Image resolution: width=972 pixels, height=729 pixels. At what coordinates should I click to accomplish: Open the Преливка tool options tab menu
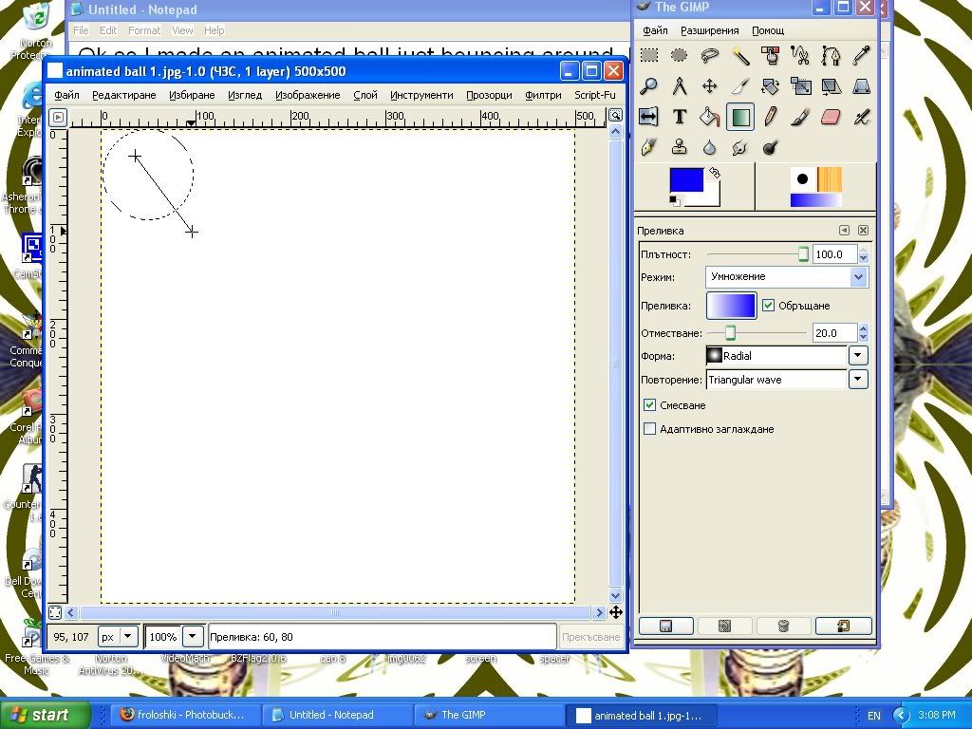point(844,230)
